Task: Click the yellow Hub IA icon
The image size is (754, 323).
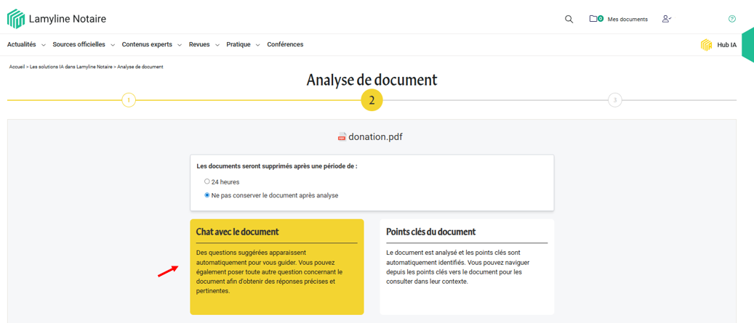Action: coord(706,45)
